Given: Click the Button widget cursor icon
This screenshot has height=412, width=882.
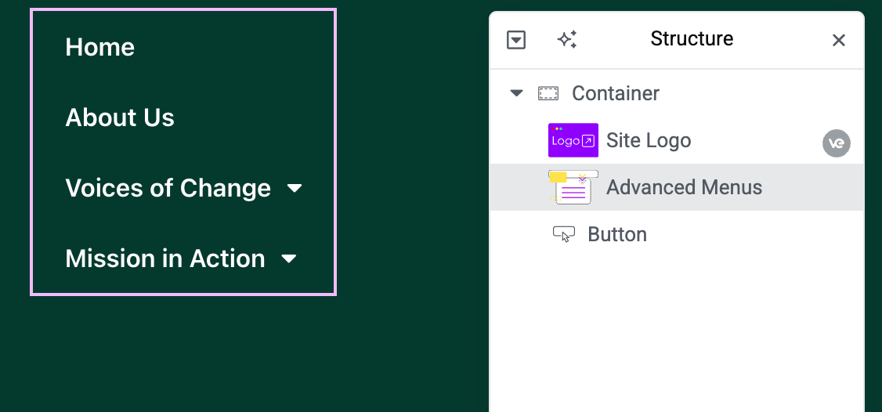Looking at the screenshot, I should pyautogui.click(x=564, y=234).
